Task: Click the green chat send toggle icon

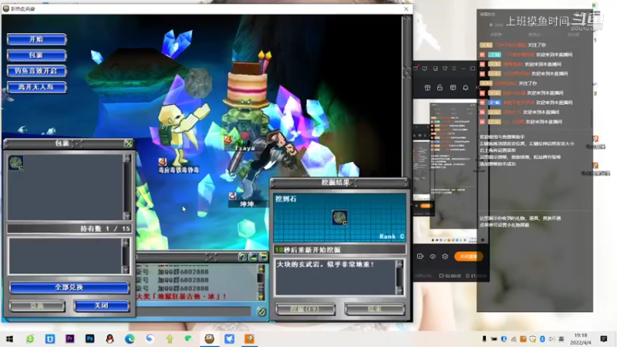Action: point(261,312)
